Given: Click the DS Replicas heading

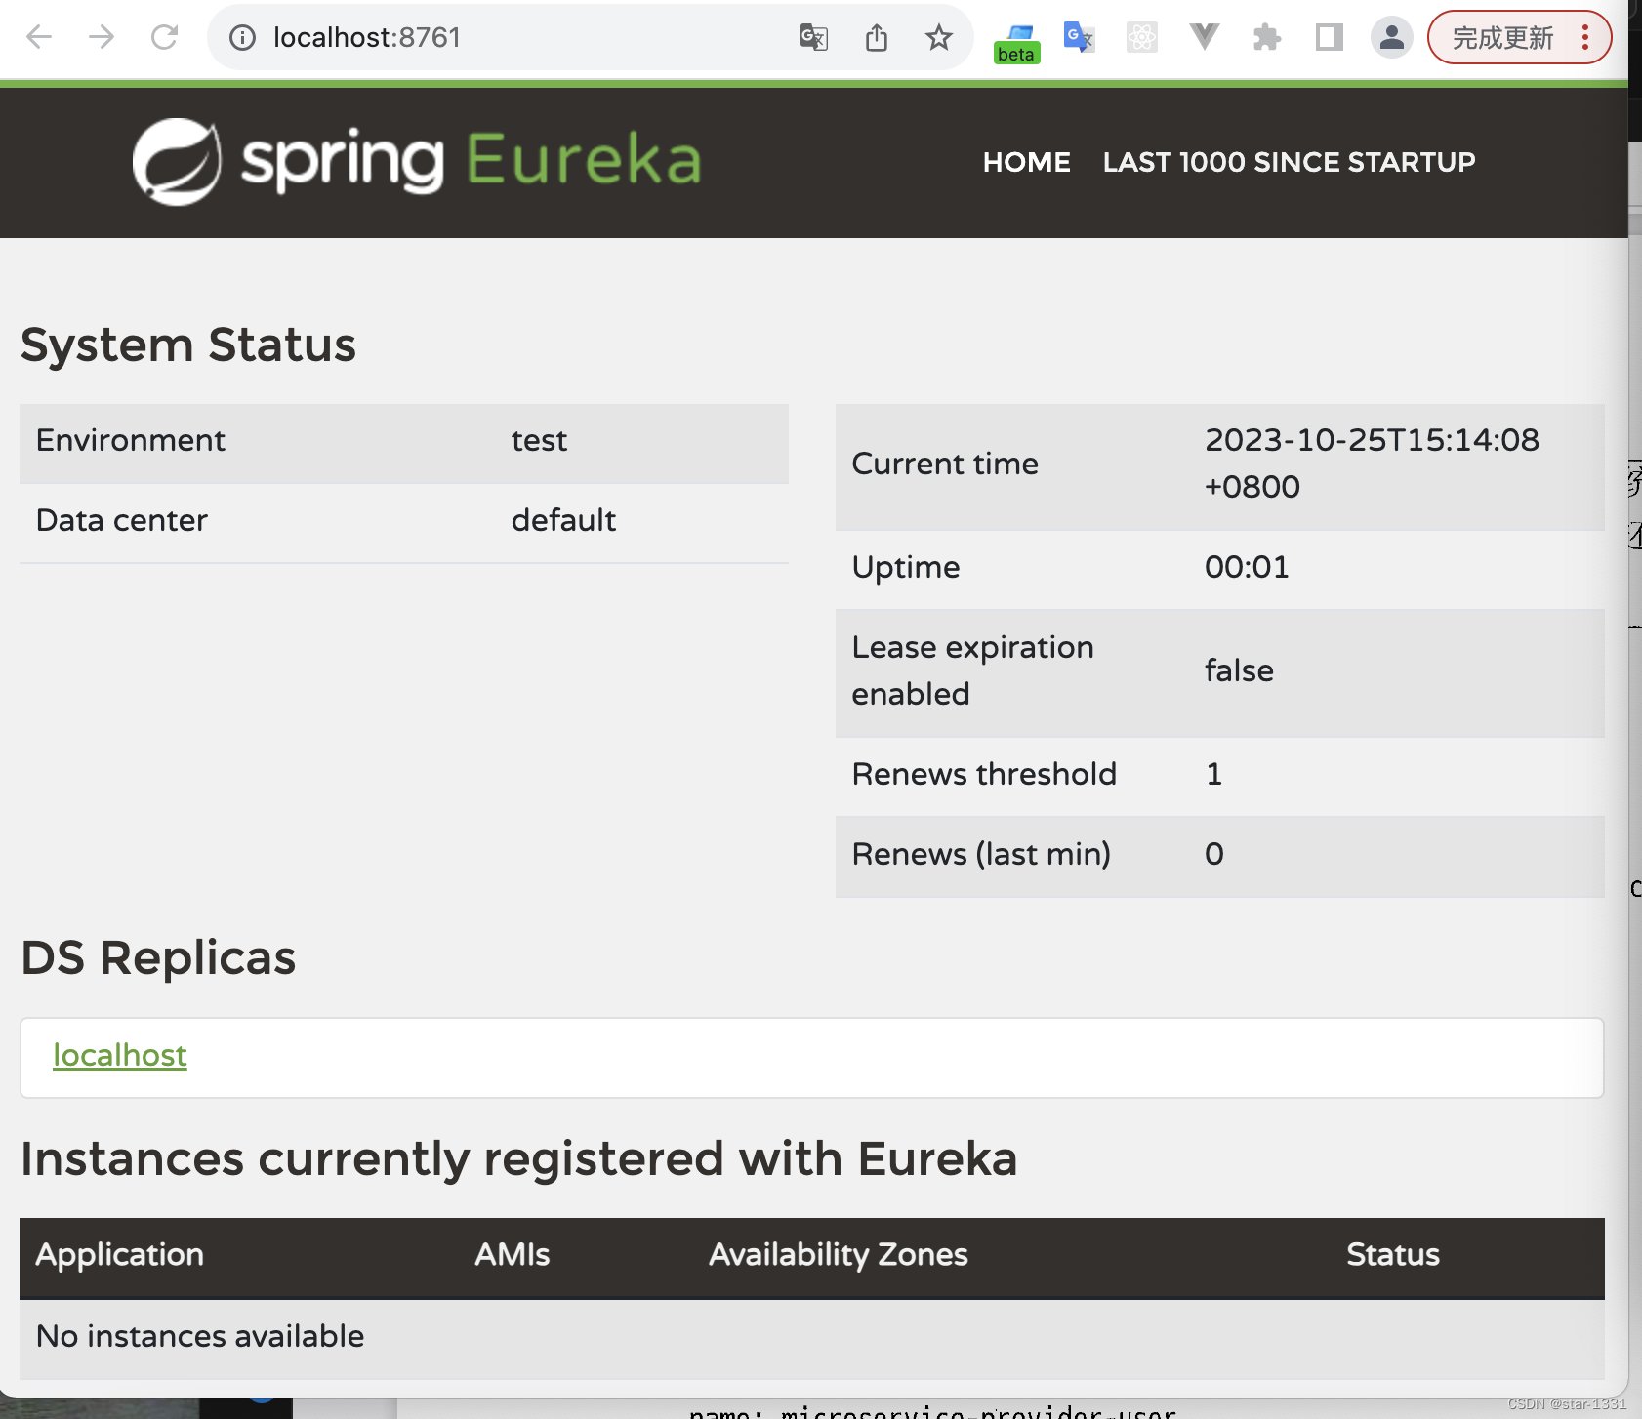Looking at the screenshot, I should click(158, 958).
